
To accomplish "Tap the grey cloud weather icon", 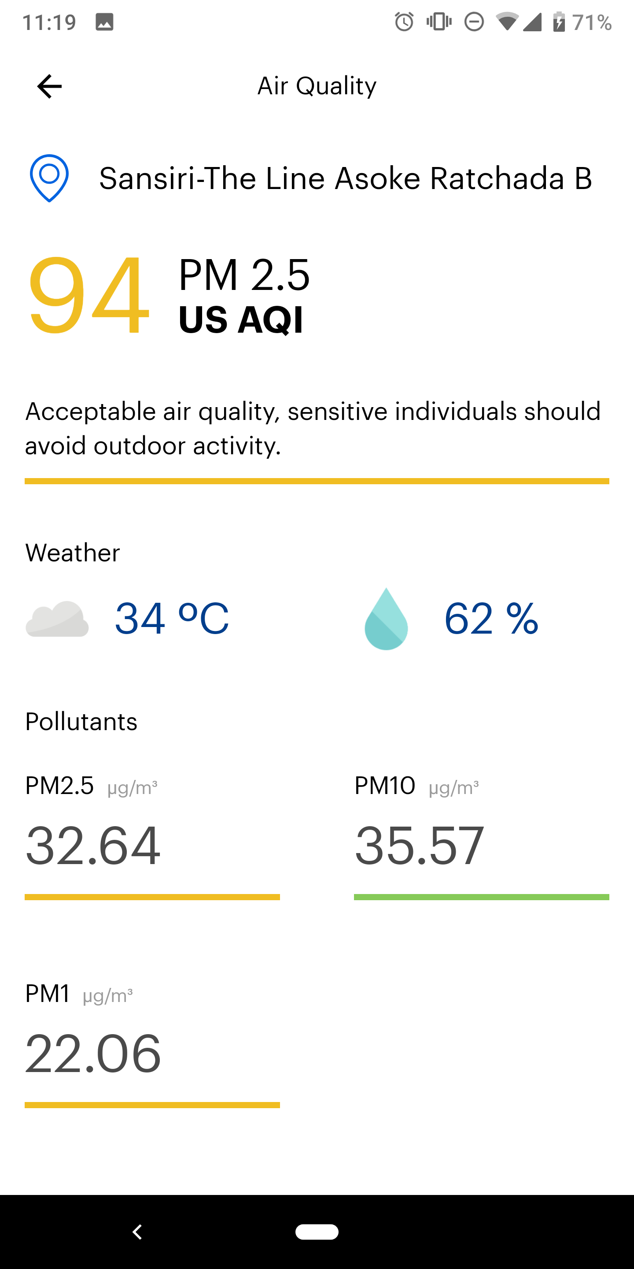I will pos(57,619).
